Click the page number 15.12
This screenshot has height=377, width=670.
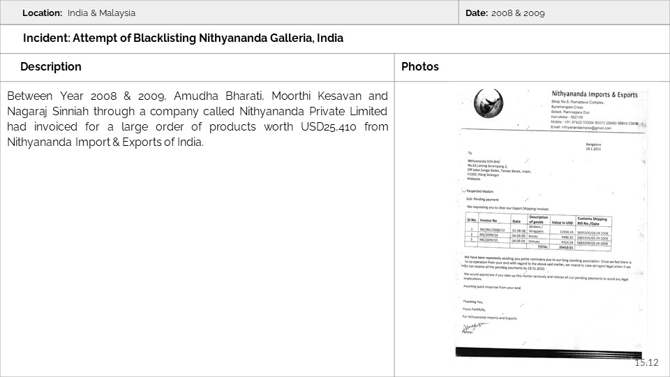646,362
